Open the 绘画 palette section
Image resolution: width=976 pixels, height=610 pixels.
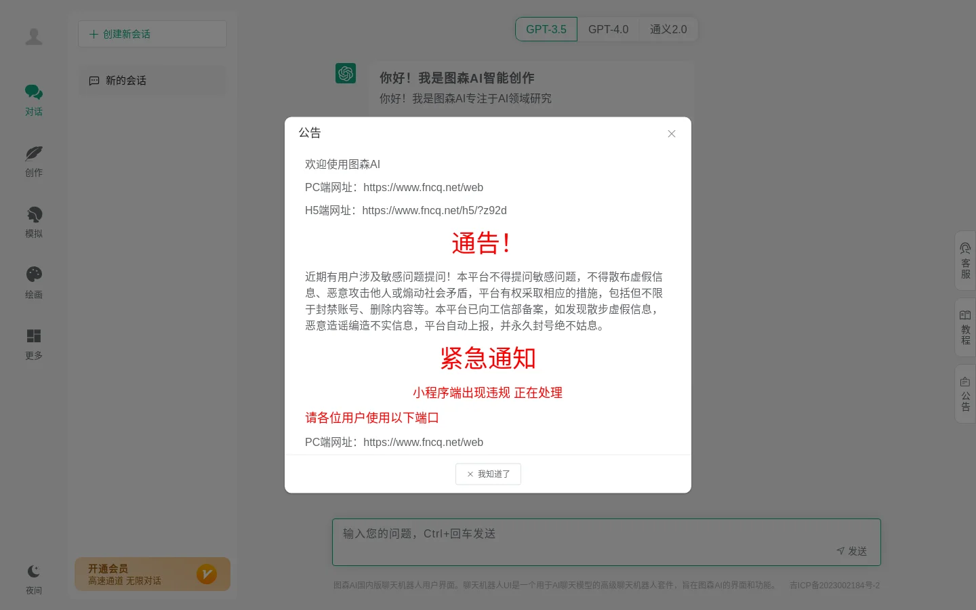coord(34,283)
